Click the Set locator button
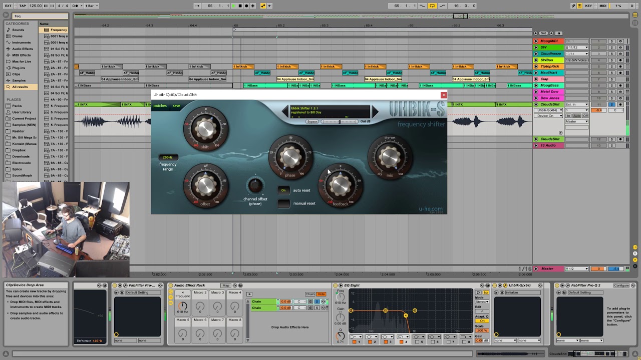 543,33
